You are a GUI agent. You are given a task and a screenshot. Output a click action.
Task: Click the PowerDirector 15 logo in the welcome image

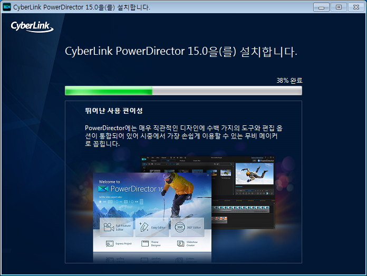[x=131, y=189]
